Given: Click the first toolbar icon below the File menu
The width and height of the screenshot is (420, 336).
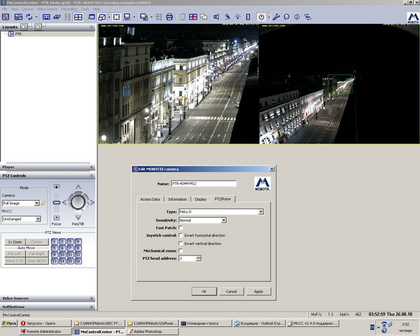Looking at the screenshot, I should click(x=6, y=17).
